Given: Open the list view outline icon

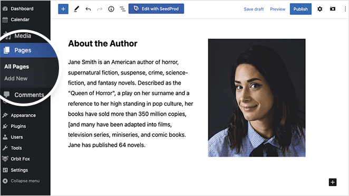Looking at the screenshot, I should 123,9.
